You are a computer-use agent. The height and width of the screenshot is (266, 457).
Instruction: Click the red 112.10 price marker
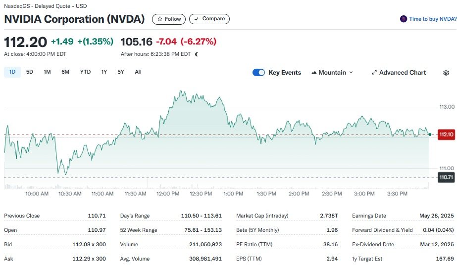[x=446, y=134]
